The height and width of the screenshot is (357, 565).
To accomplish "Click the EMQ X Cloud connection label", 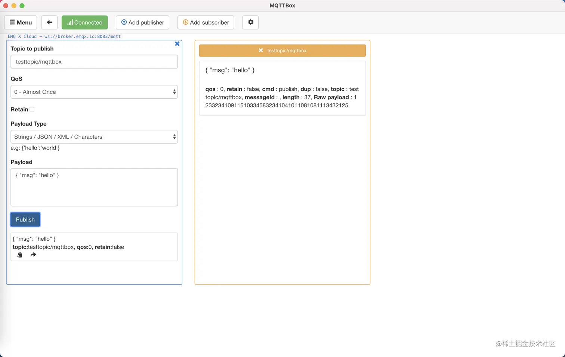I will point(64,36).
